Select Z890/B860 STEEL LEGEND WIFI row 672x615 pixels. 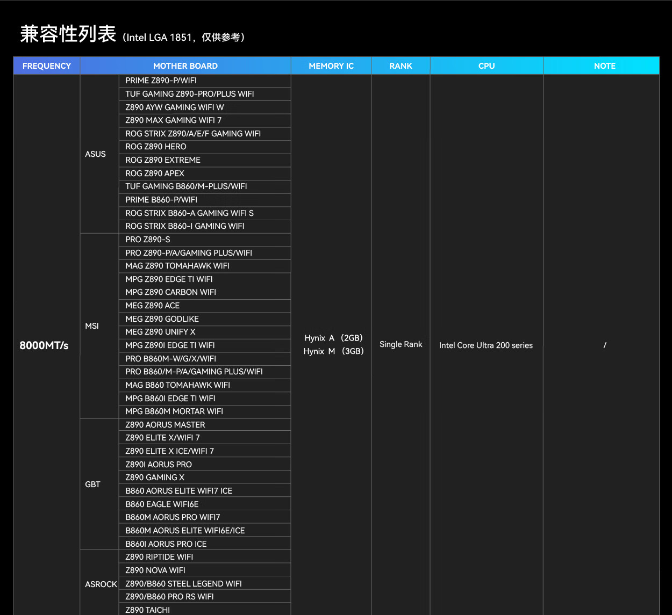(205, 584)
